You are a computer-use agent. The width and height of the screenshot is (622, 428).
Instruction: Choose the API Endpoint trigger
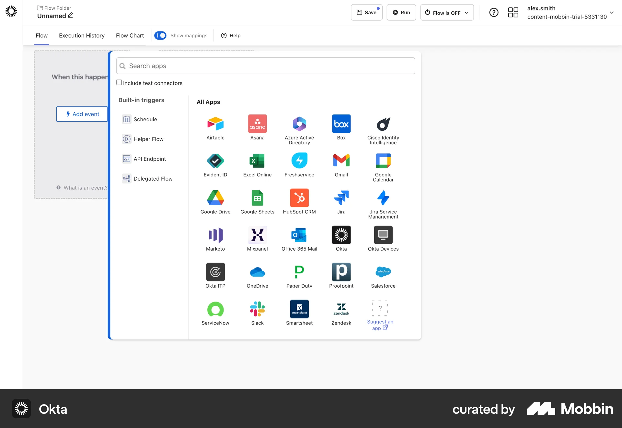click(x=149, y=159)
